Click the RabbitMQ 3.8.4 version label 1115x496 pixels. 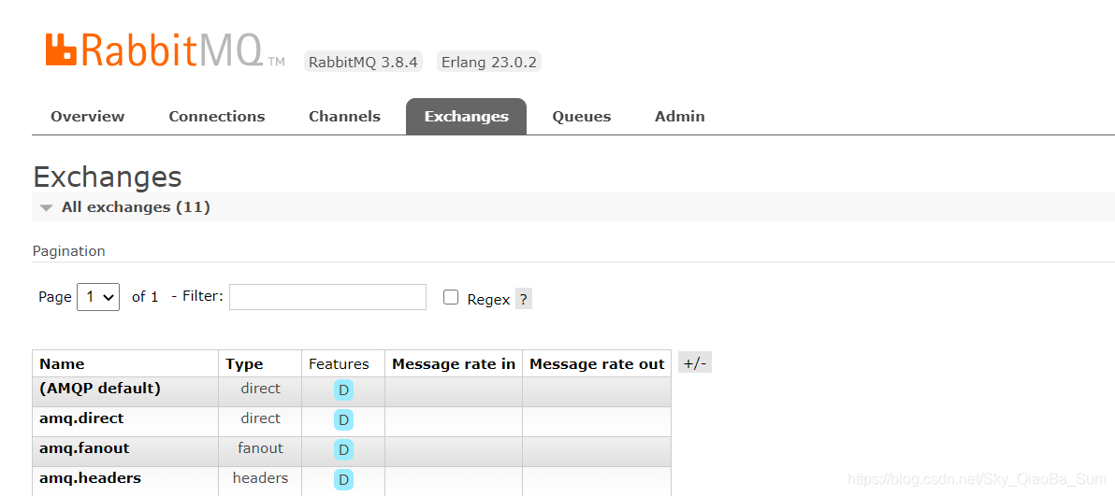pyautogui.click(x=363, y=62)
